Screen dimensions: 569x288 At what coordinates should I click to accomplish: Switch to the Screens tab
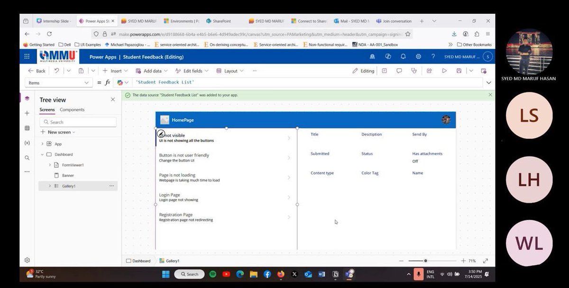47,110
